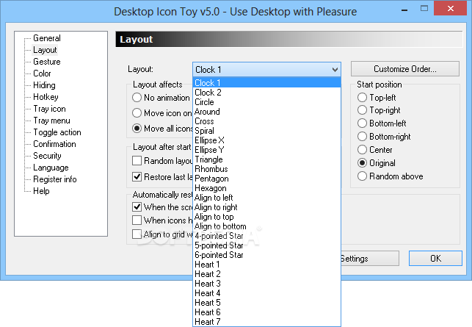This screenshot has width=472, height=327.
Task: Select Tray icon in the tree
Action: pos(49,109)
